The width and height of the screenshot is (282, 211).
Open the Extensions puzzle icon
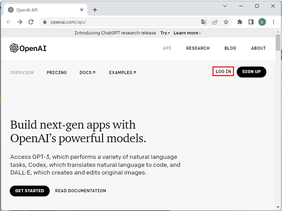pyautogui.click(x=240, y=22)
